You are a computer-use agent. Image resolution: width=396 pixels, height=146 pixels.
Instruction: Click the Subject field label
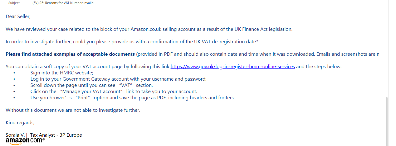click(14, 3)
